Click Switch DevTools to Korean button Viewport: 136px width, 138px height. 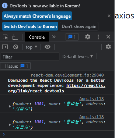[x=30, y=26]
